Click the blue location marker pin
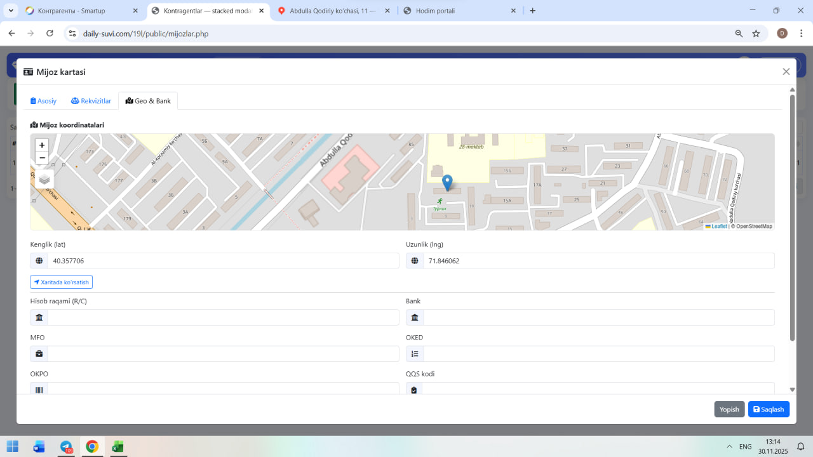Screen dimensions: 813x457 (x=447, y=182)
